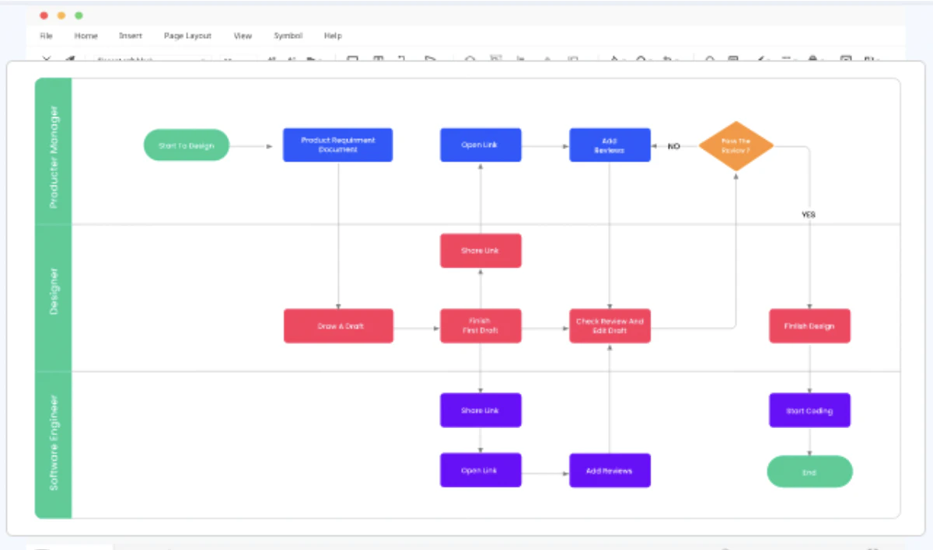Image resolution: width=933 pixels, height=550 pixels.
Task: Select the red Draw A Draft box
Action: point(338,326)
